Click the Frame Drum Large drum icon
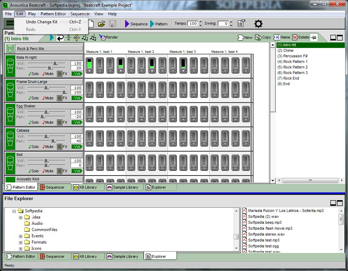This screenshot has height=271, width=348. pos(10,90)
